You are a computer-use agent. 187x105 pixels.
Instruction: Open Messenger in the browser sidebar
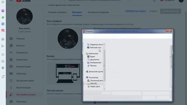click(3, 11)
